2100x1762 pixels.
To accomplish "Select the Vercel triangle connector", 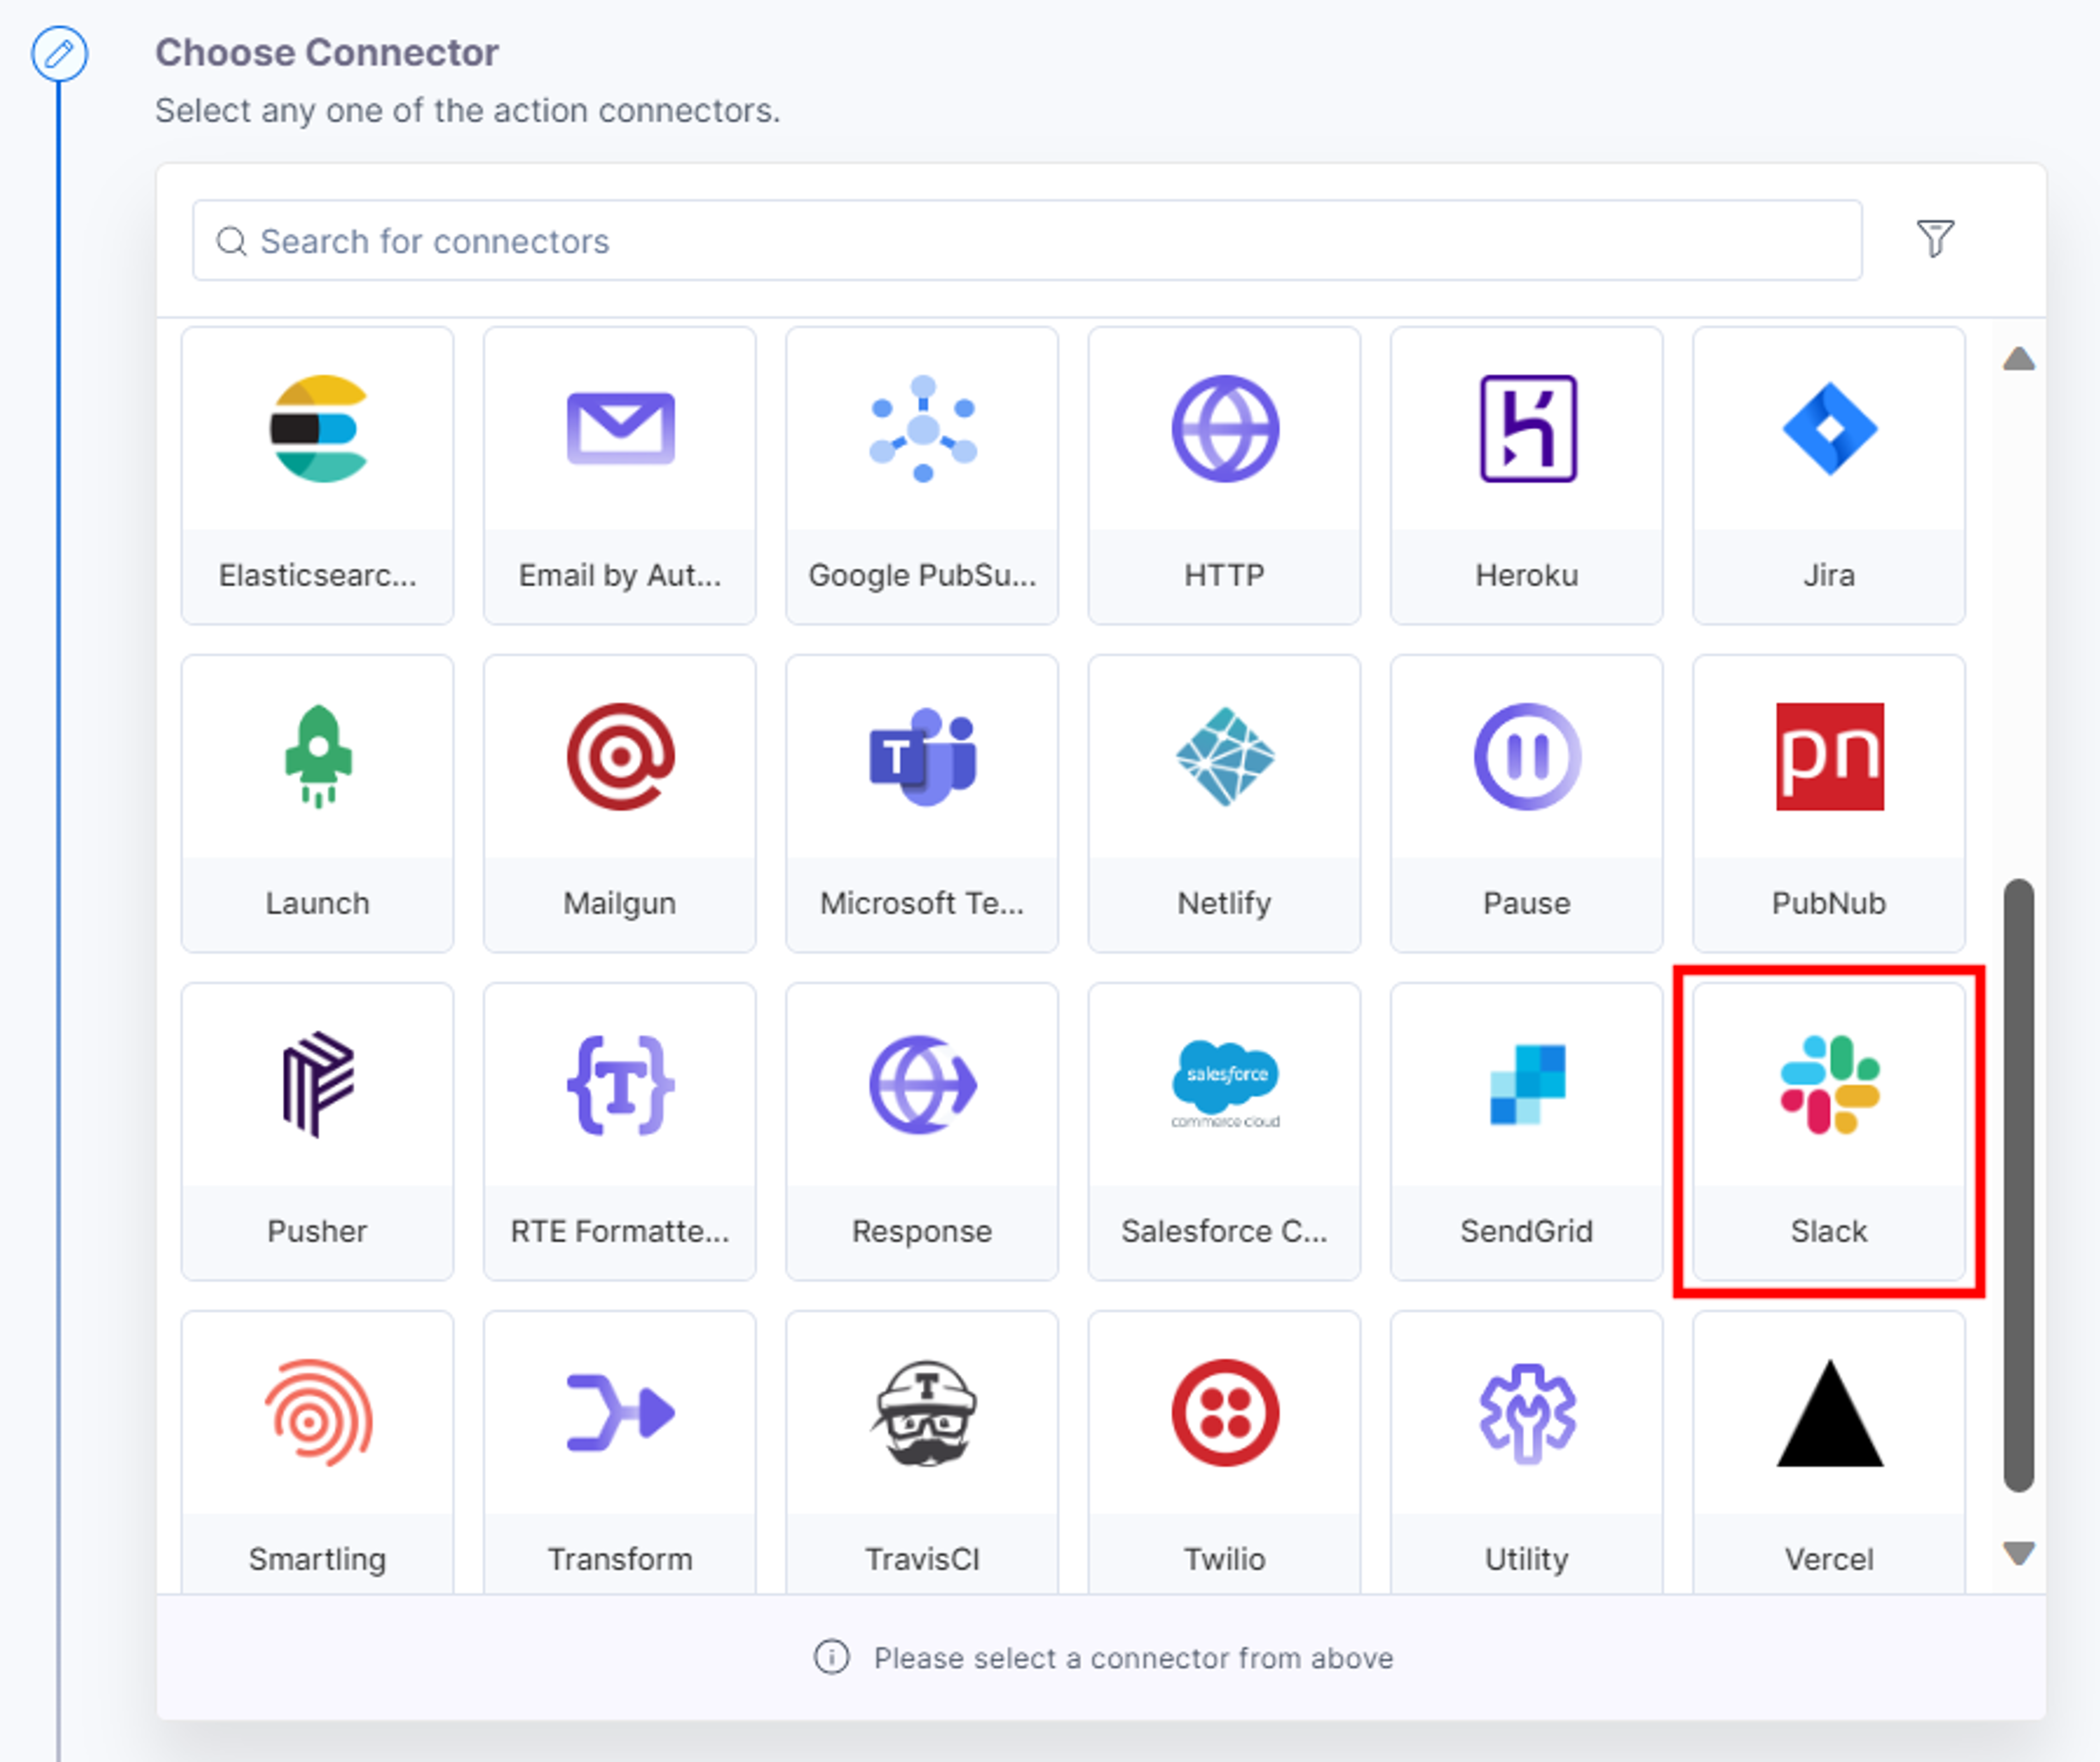I will [x=1829, y=1452].
